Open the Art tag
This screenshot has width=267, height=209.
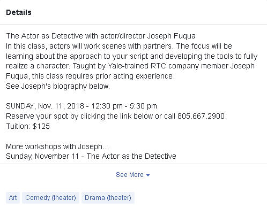[13, 198]
